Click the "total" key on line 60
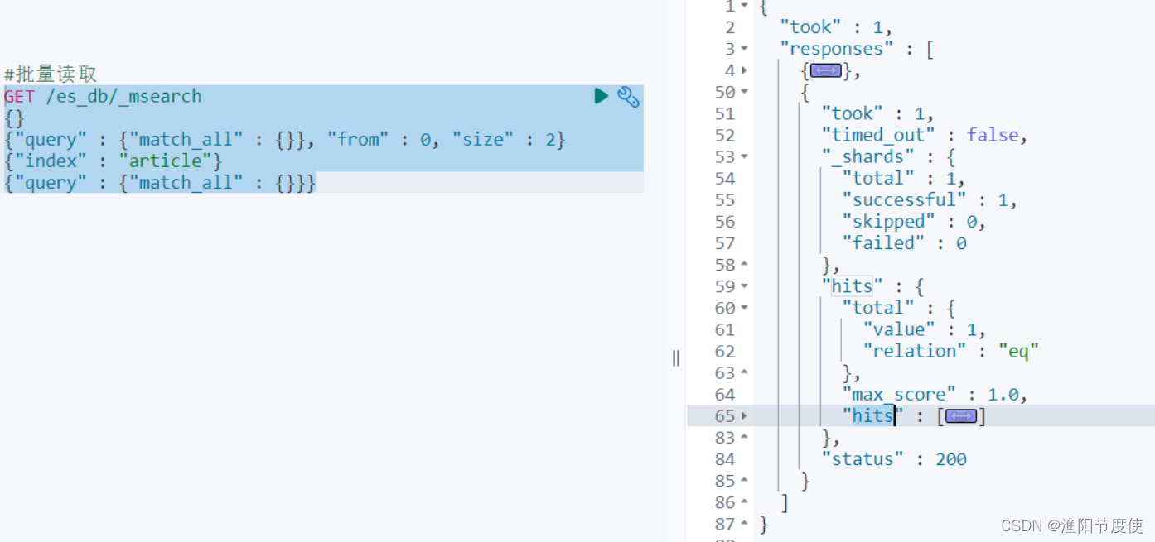 878,308
